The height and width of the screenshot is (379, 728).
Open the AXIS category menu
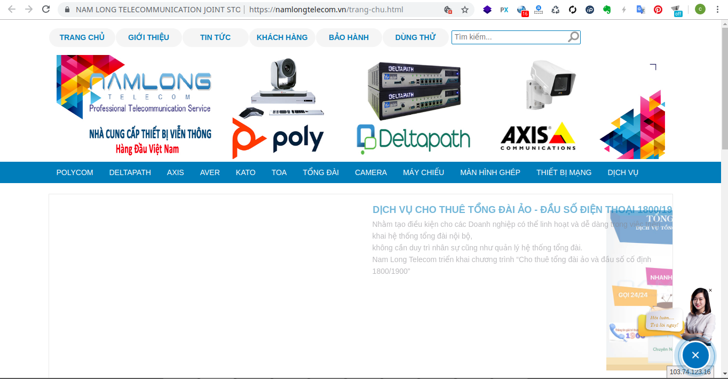click(175, 172)
